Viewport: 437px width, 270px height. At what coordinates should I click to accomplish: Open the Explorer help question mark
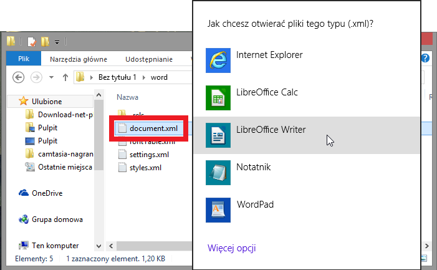pos(425,58)
